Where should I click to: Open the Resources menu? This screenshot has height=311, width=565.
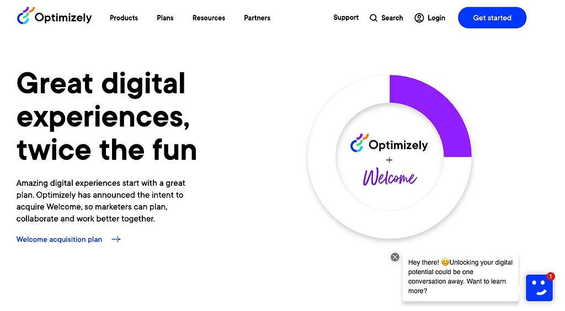tap(209, 18)
